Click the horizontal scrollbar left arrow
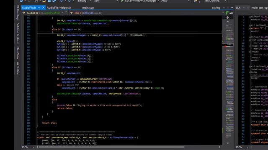Screen dimensions: 268x150 [x=37, y=147]
